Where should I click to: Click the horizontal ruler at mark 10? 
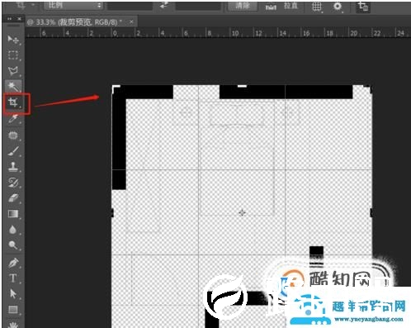point(234,33)
